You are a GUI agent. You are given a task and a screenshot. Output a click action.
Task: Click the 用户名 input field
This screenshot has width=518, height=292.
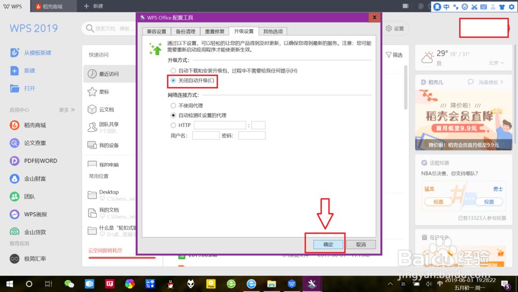[206, 135]
